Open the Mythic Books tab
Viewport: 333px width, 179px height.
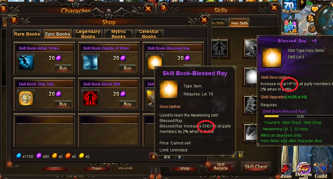[119, 34]
